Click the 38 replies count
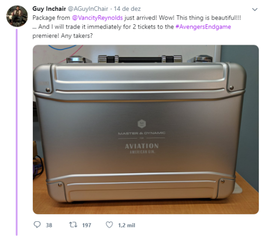Image resolution: width=275 pixels, height=238 pixels. coord(49,225)
